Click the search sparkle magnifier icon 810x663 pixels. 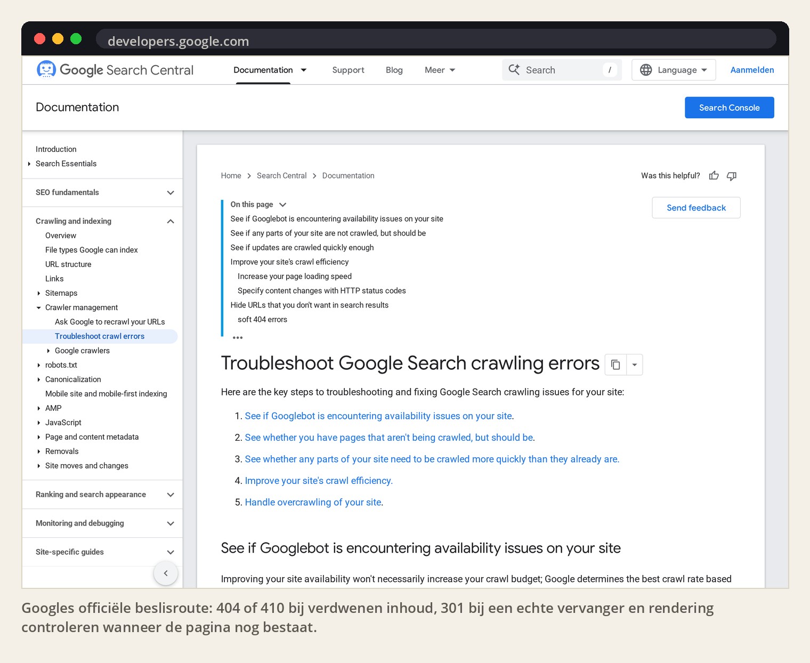514,70
